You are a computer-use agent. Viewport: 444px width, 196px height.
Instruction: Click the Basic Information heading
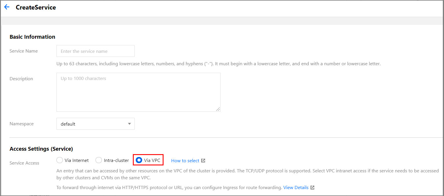[32, 37]
